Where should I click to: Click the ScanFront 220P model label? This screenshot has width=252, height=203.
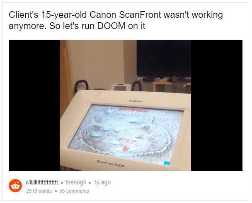(x=111, y=163)
